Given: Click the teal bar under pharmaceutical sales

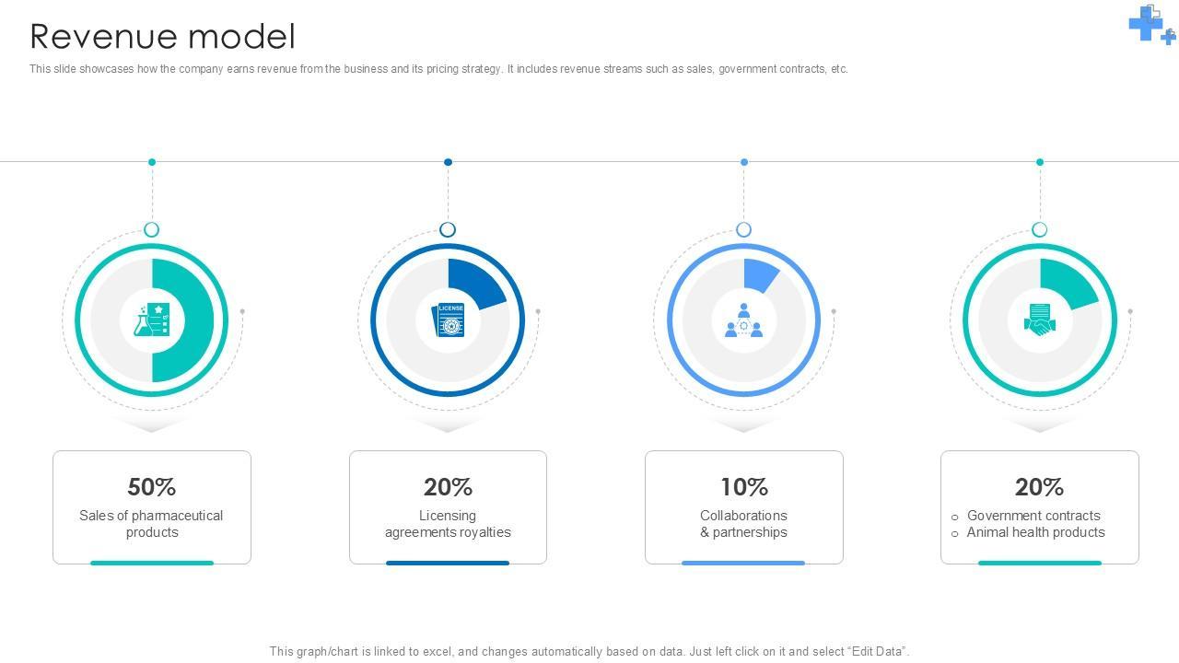Looking at the screenshot, I should (152, 563).
